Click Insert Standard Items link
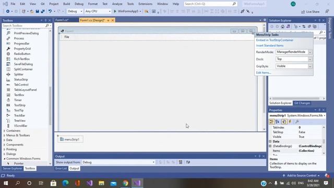This screenshot has width=334, height=188. pos(270,45)
